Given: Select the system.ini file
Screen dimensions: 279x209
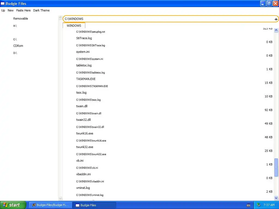Looking at the screenshot, I should point(83,52).
